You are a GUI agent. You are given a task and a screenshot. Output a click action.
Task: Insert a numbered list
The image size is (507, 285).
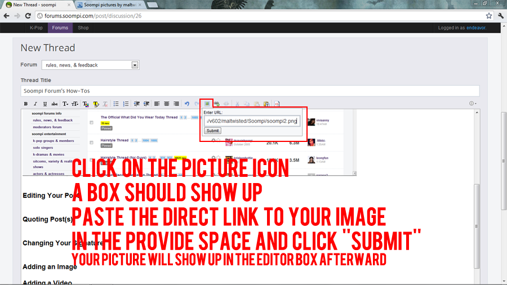tap(126, 104)
